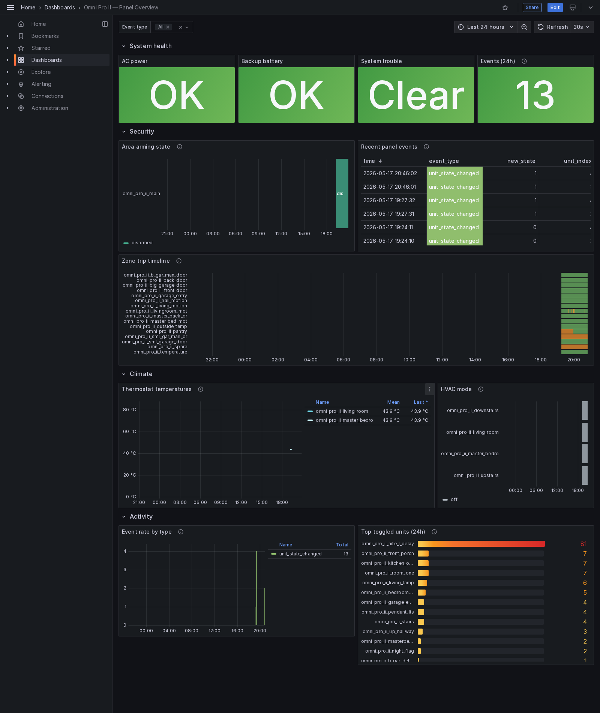Open the 30s refresh interval dropdown

[x=582, y=27]
